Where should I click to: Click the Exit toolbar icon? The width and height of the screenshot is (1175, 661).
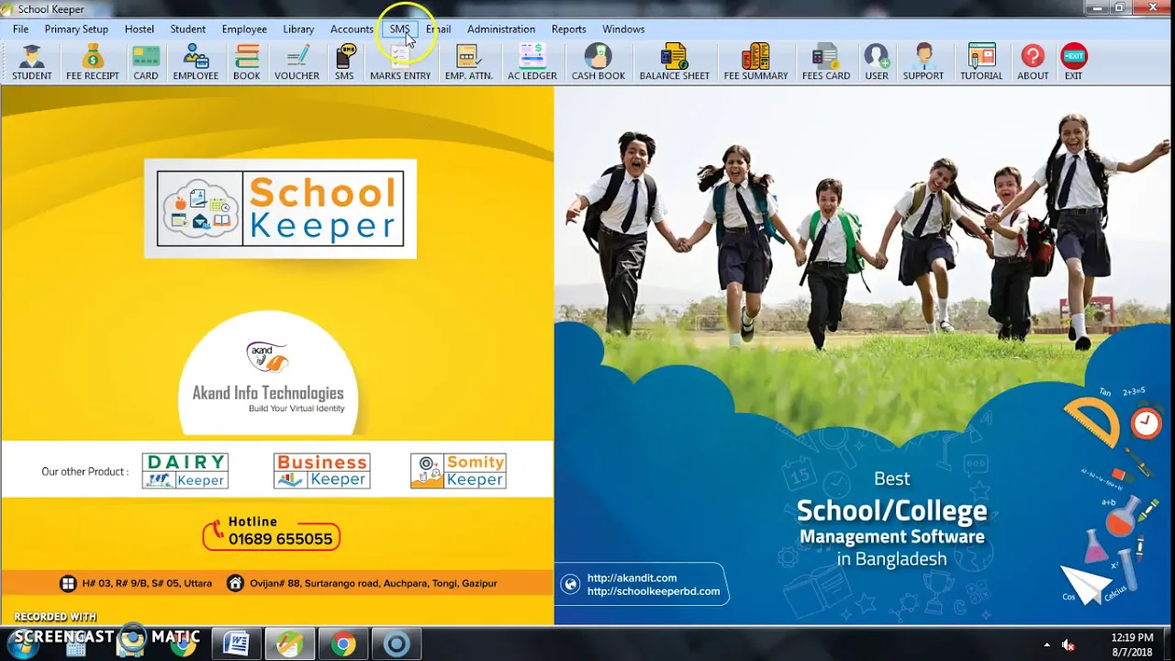point(1074,62)
